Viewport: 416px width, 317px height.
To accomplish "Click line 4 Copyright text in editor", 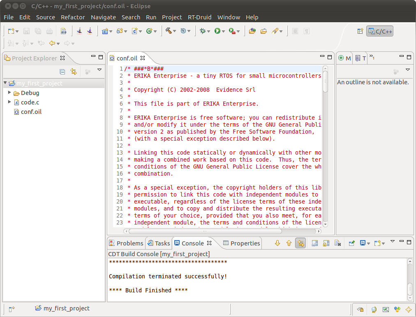I will coord(194,90).
